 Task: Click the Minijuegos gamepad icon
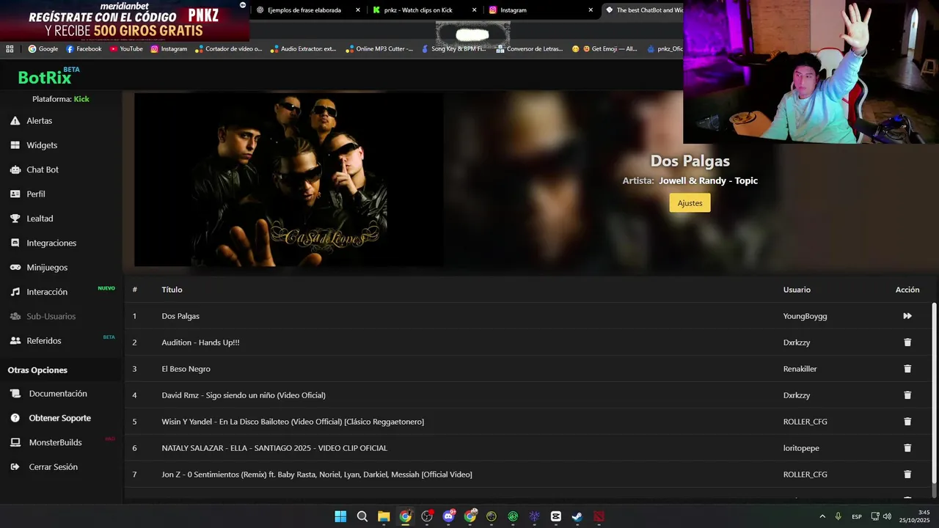coord(15,268)
